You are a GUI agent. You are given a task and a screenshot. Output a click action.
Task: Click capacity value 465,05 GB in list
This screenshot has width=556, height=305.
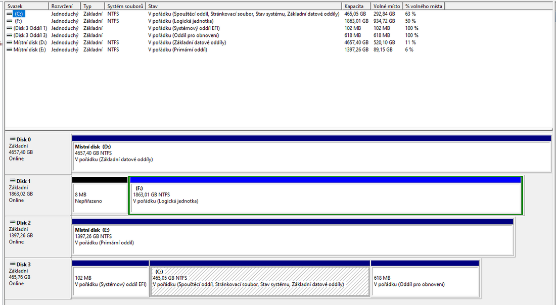tap(355, 14)
